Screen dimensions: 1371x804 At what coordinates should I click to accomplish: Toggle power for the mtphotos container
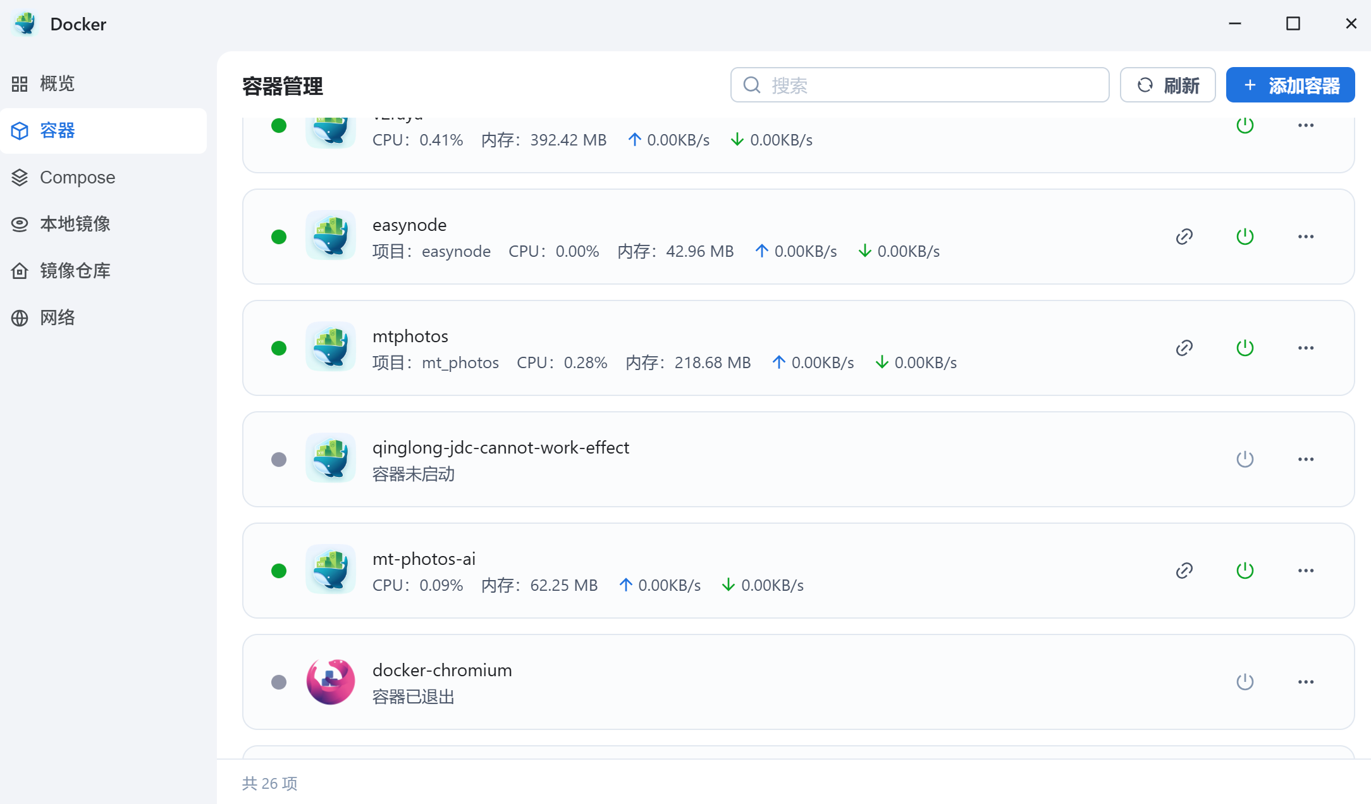pos(1245,348)
